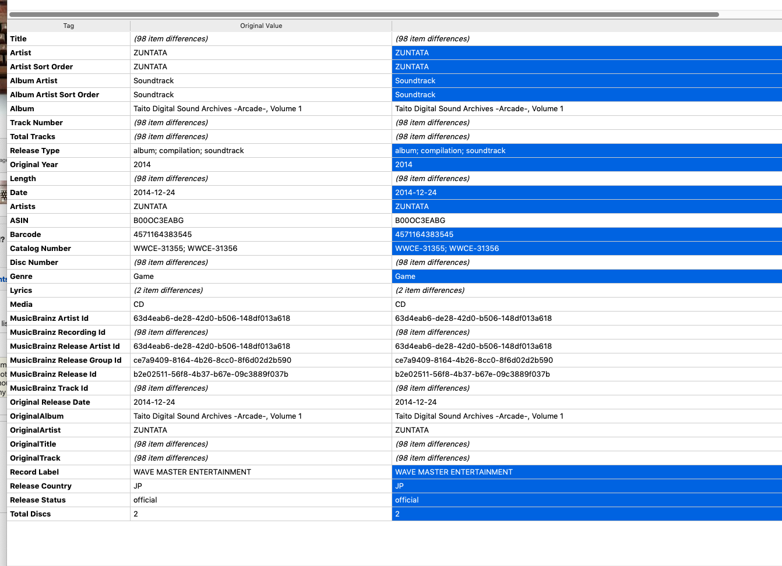Viewport: 782px width, 566px height.
Task: Click the horizontal scrollbar at the top
Action: (x=364, y=14)
